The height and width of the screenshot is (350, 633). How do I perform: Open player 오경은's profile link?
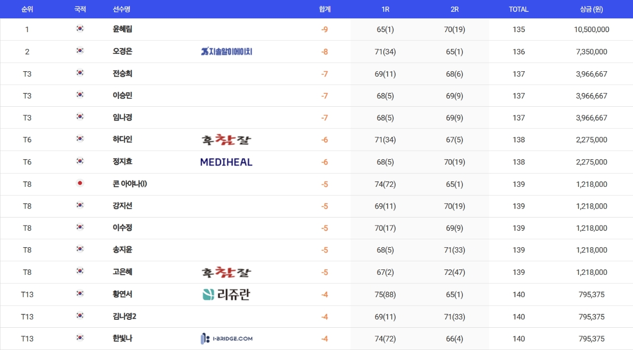point(123,51)
